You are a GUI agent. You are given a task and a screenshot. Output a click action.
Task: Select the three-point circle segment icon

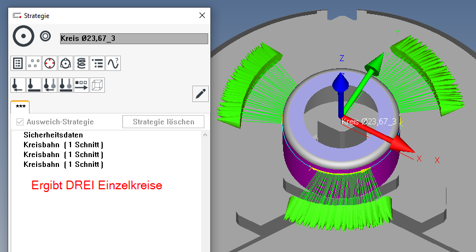click(66, 63)
